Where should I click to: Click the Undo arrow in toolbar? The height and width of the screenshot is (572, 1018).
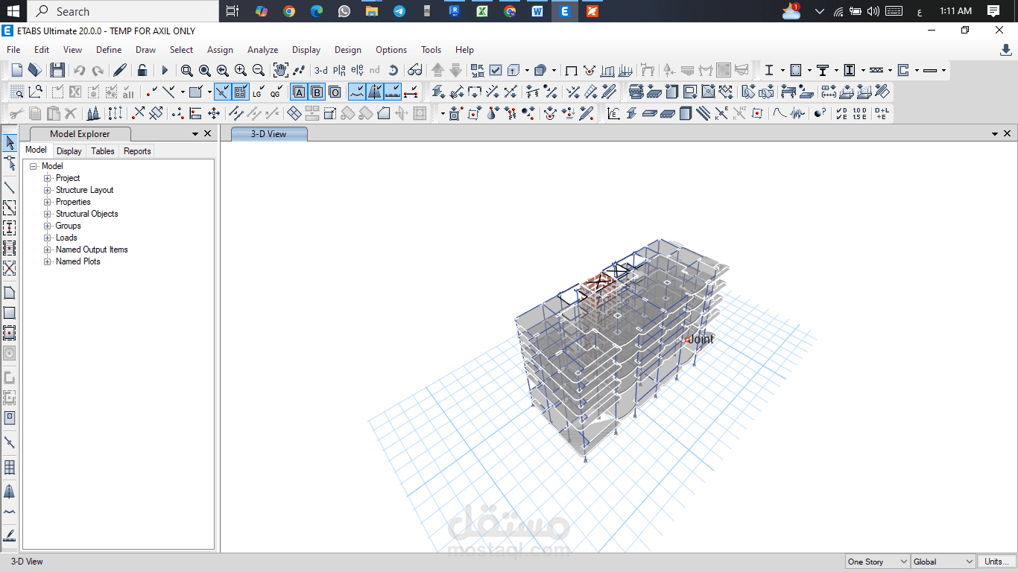click(79, 70)
